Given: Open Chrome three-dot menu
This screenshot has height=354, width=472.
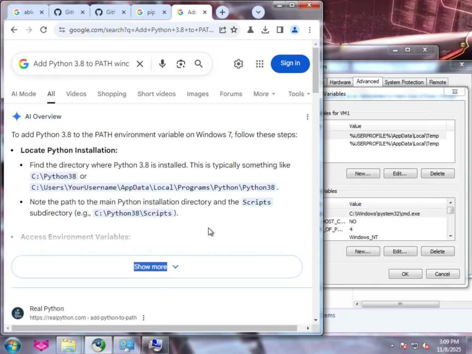Looking at the screenshot, I should pyautogui.click(x=310, y=30).
